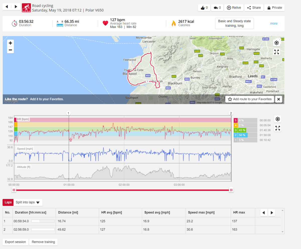301x249 pixels.
Task: Expand the map to fullscreen
Action: [276, 52]
